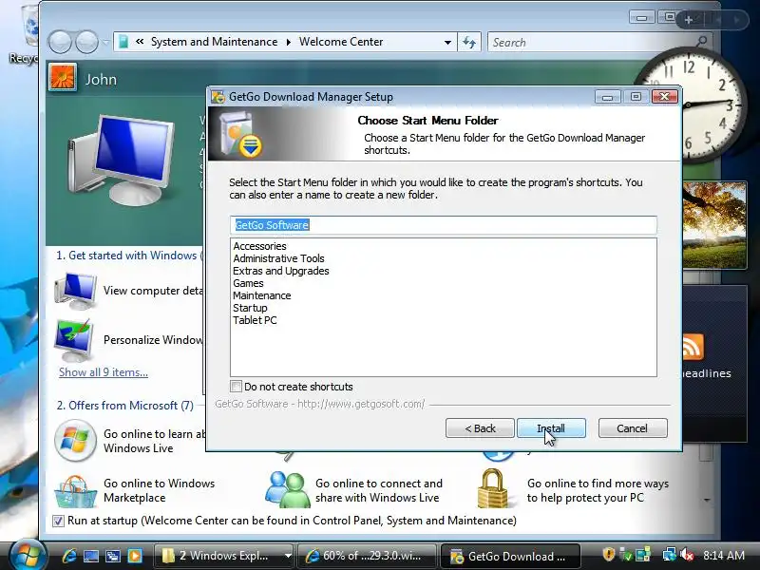760x570 pixels.
Task: Click the sidebar add gadget plus button
Action: [x=689, y=20]
